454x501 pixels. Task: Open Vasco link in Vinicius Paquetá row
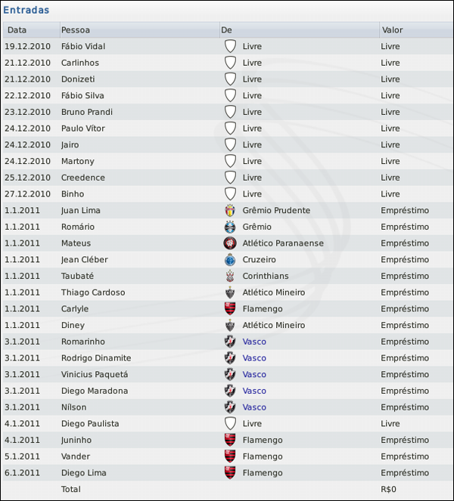(x=254, y=374)
